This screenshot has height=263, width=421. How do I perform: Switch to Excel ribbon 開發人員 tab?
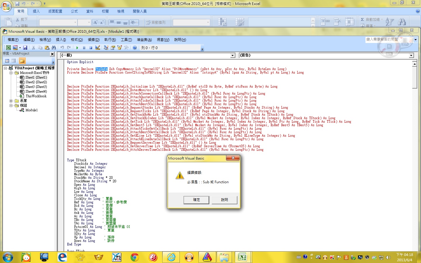pos(140,11)
